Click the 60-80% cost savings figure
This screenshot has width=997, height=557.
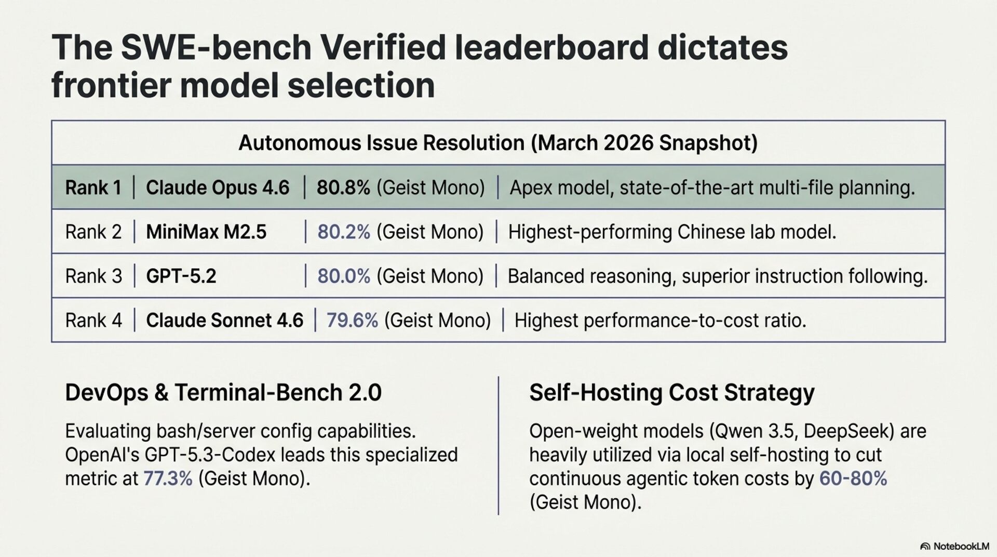(x=853, y=478)
